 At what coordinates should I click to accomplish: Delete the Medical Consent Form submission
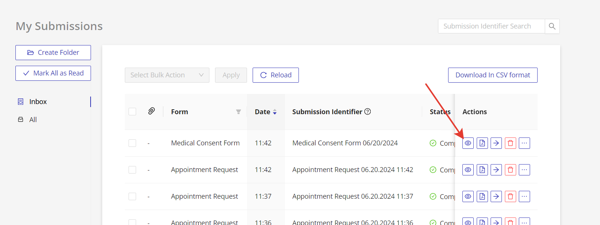pyautogui.click(x=510, y=143)
